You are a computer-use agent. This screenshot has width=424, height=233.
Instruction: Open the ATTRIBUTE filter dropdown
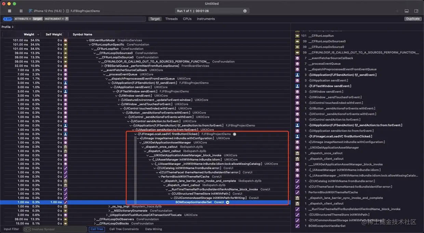(23, 19)
